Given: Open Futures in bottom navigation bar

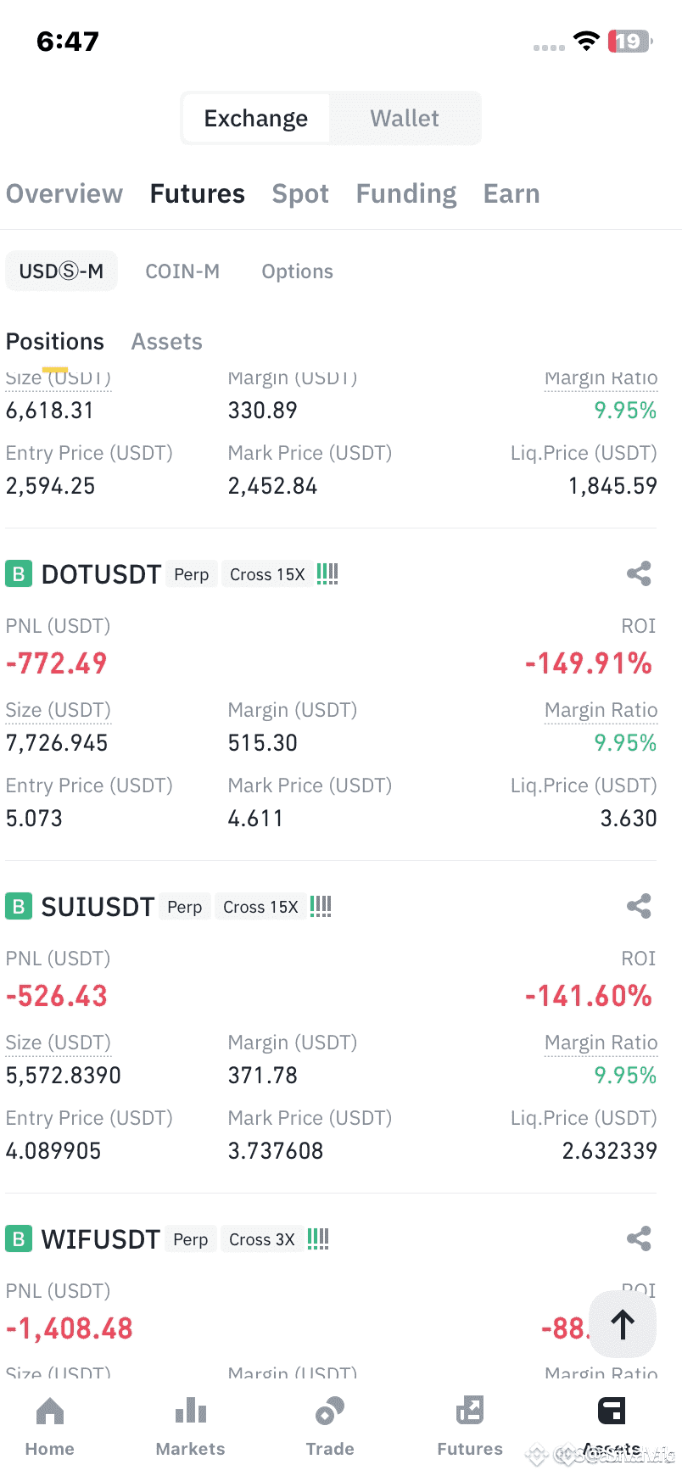Looking at the screenshot, I should (470, 1427).
